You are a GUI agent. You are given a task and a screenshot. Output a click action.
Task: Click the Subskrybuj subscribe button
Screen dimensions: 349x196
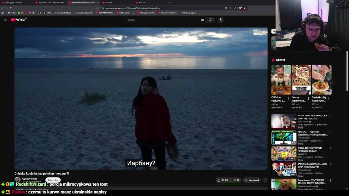[53, 180]
